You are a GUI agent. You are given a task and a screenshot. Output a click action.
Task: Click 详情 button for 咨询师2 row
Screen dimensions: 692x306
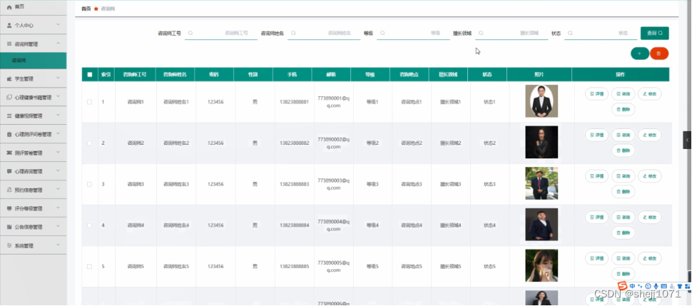tap(596, 135)
